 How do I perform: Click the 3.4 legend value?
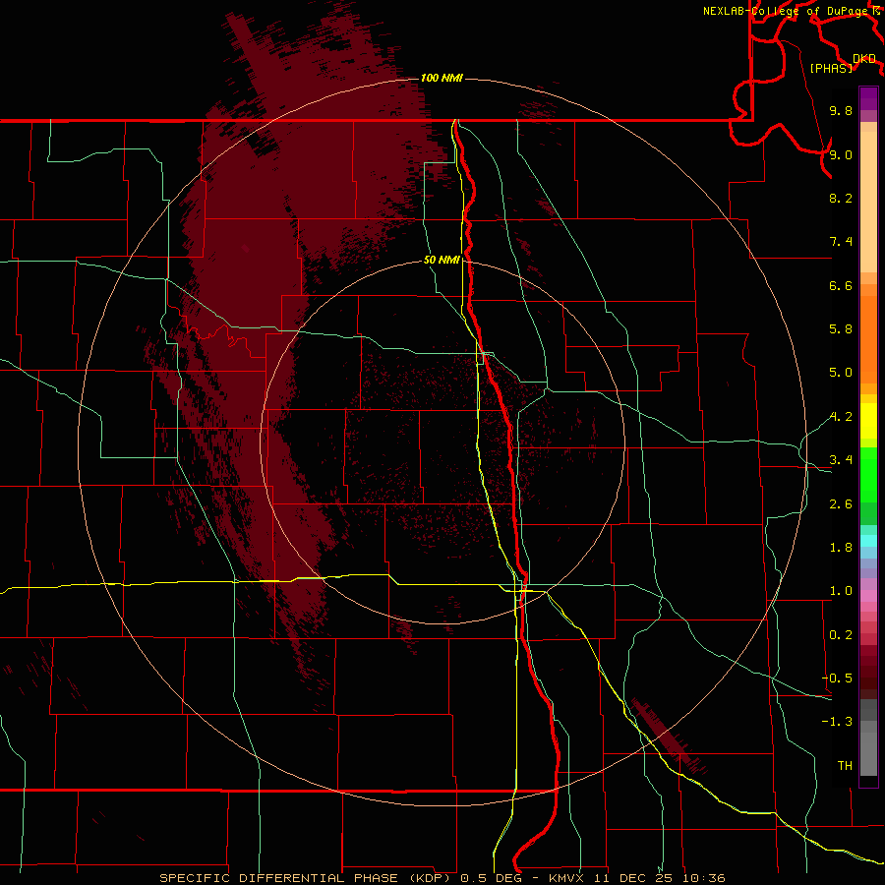[x=841, y=460]
